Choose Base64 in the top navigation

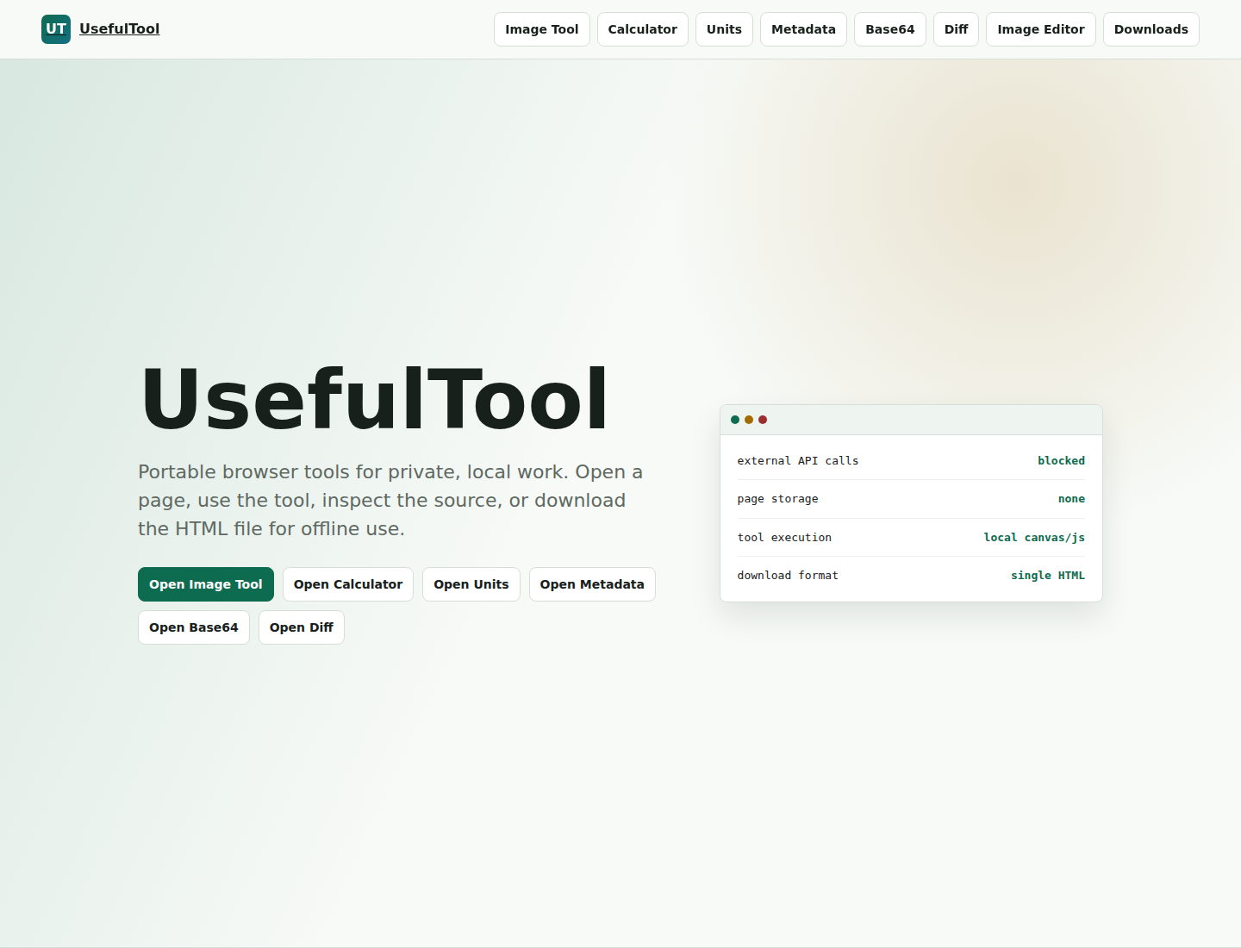pyautogui.click(x=890, y=29)
